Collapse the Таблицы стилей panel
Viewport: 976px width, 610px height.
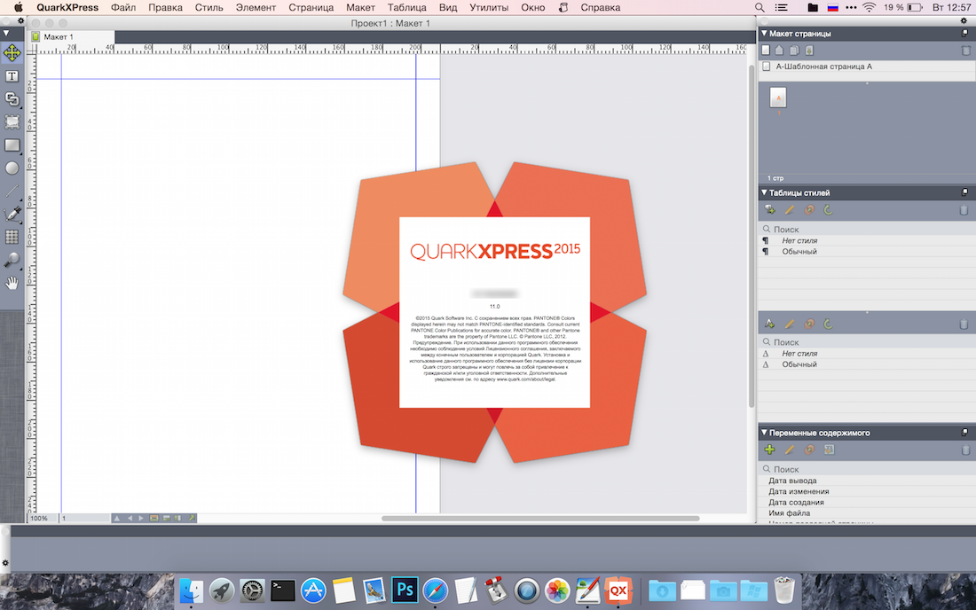click(x=764, y=192)
